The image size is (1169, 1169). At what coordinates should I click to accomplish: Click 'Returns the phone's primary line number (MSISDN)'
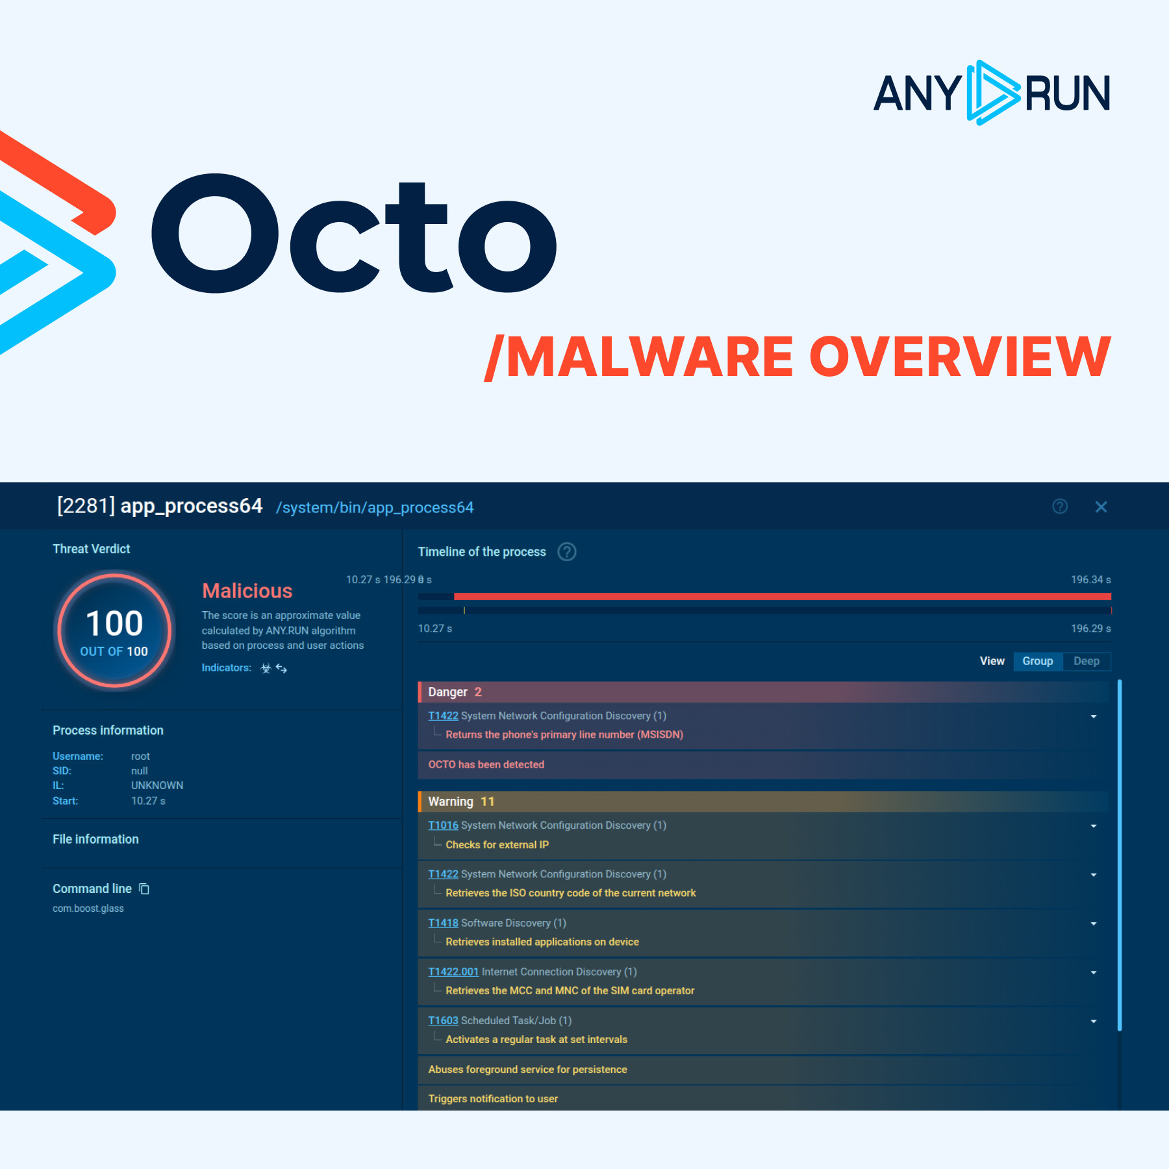pos(564,735)
